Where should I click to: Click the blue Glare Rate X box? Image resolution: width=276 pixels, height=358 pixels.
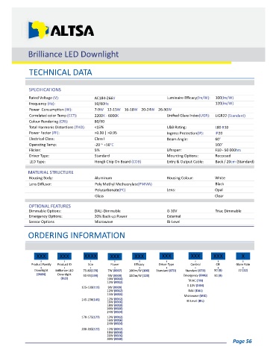click(x=243, y=256)
